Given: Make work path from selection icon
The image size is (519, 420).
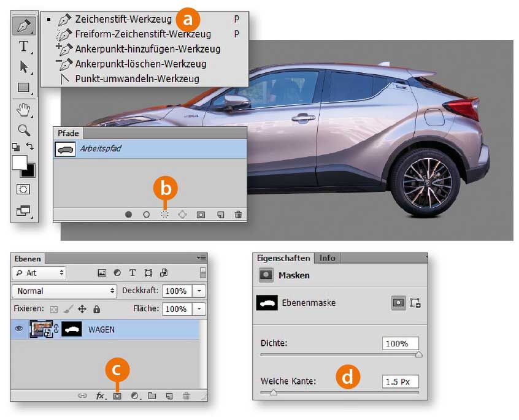Looking at the screenshot, I should coord(182,215).
